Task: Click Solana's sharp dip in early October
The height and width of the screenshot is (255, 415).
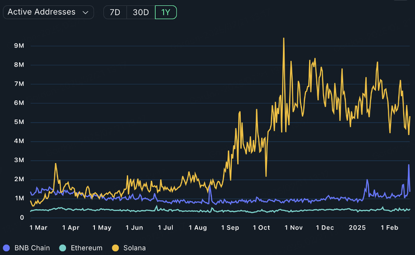Action: click(x=266, y=176)
